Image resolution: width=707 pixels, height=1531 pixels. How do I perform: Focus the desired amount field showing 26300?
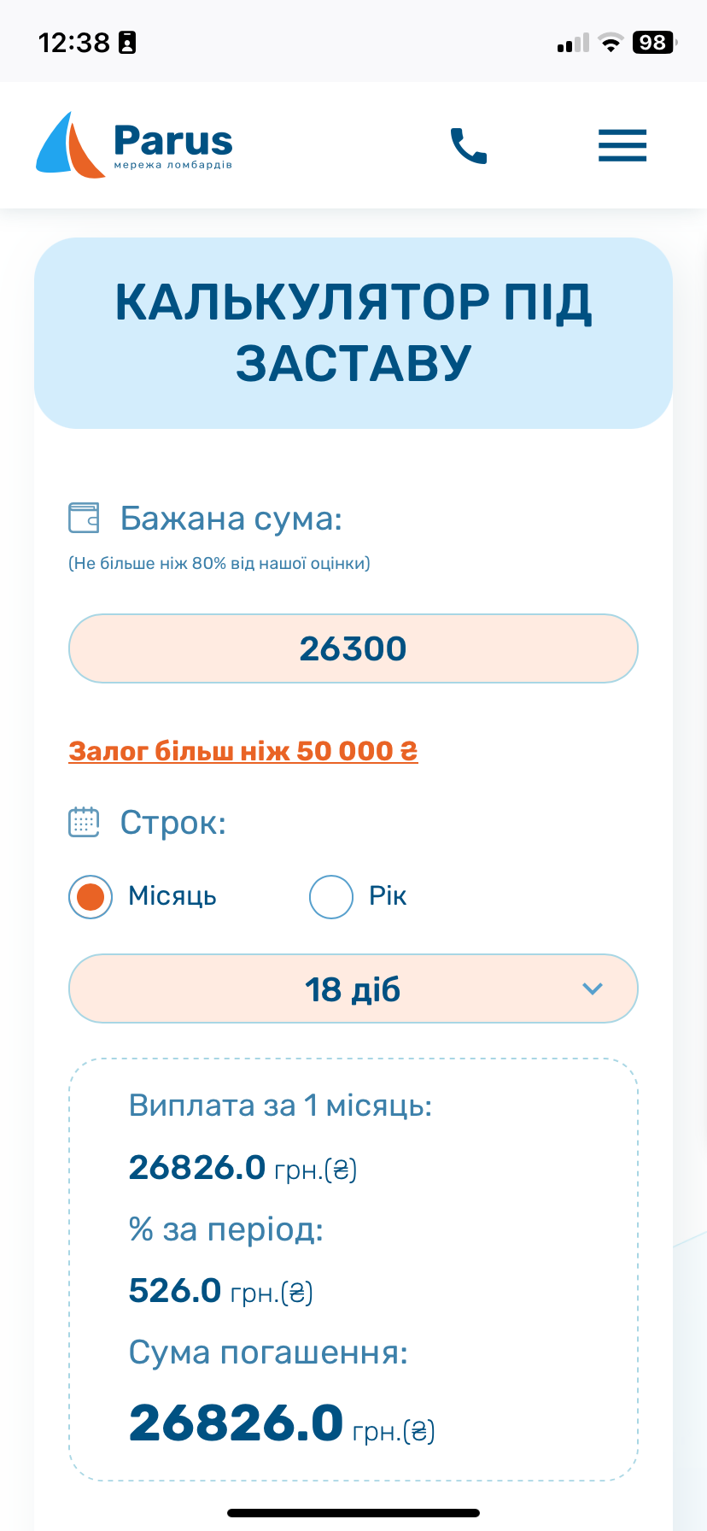pyautogui.click(x=353, y=648)
